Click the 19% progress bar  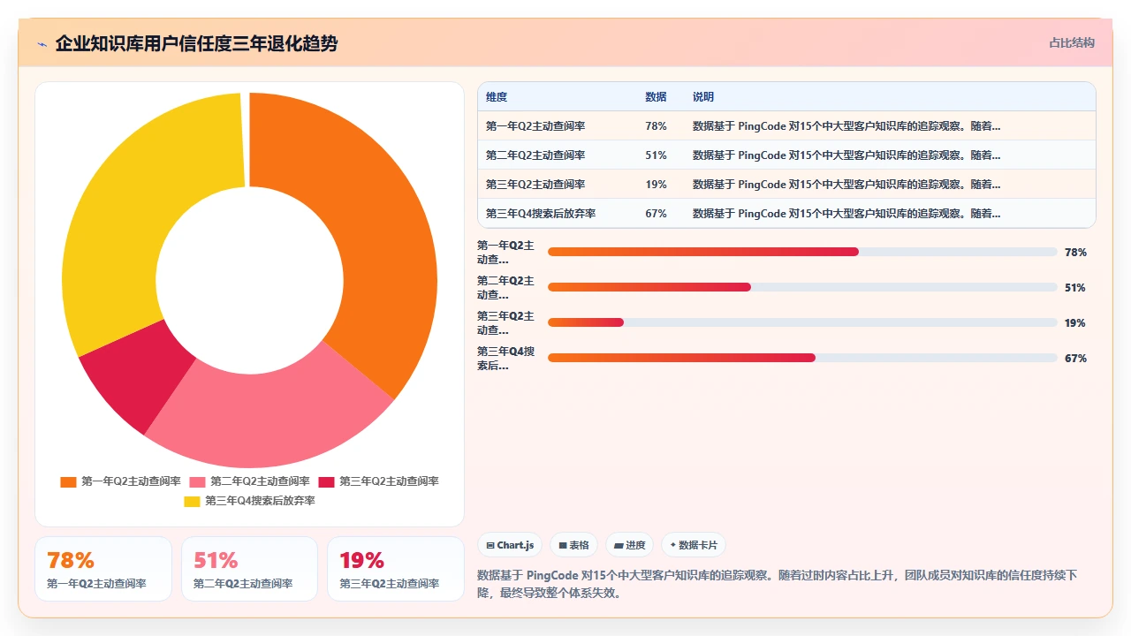[x=802, y=322]
